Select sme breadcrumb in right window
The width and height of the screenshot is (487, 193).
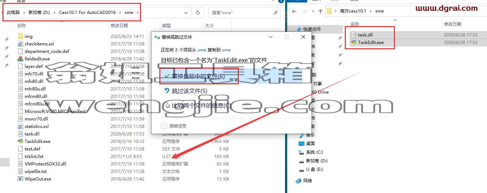point(379,11)
